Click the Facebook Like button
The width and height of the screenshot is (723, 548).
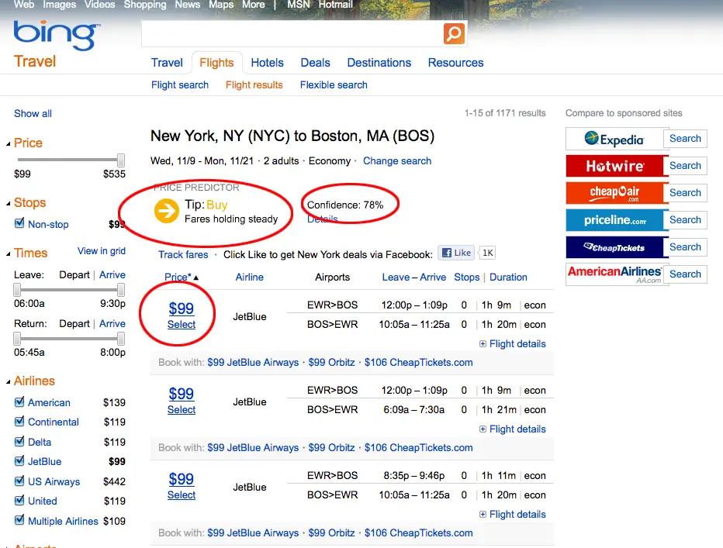456,253
